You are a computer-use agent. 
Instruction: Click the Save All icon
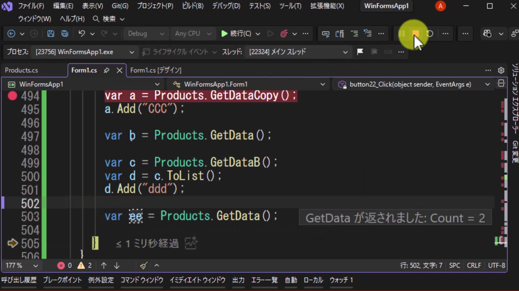click(65, 34)
